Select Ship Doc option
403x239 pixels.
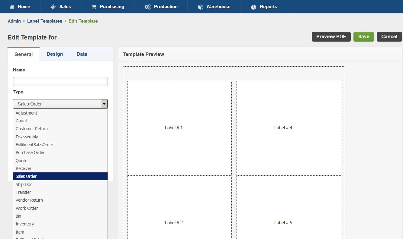point(24,184)
